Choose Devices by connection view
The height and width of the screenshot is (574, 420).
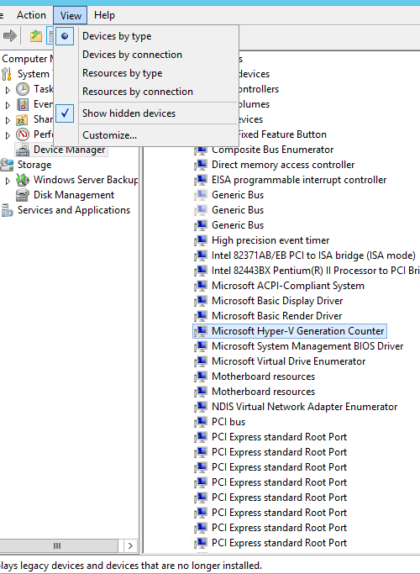(x=132, y=55)
